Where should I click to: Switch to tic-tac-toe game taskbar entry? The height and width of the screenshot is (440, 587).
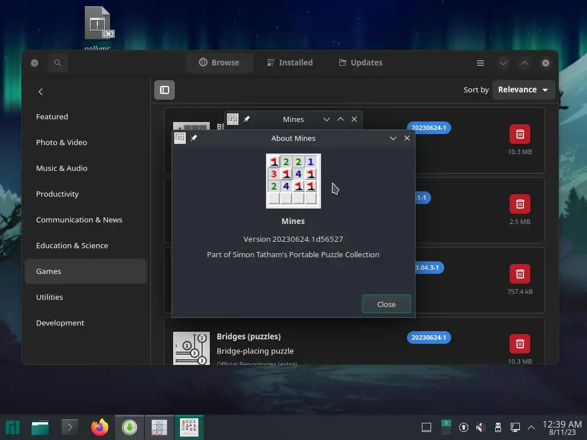click(x=159, y=427)
